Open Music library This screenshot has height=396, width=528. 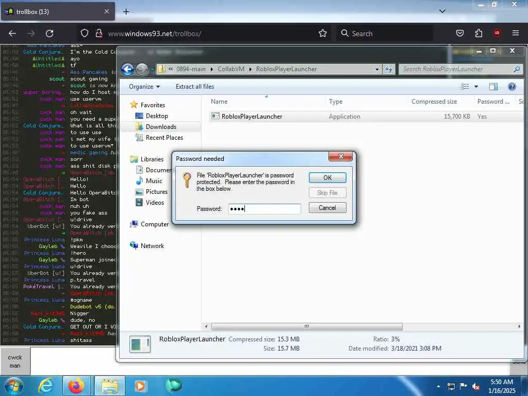tap(154, 181)
